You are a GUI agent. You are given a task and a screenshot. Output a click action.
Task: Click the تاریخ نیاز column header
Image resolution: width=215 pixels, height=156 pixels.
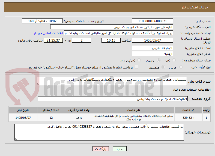point(23,110)
